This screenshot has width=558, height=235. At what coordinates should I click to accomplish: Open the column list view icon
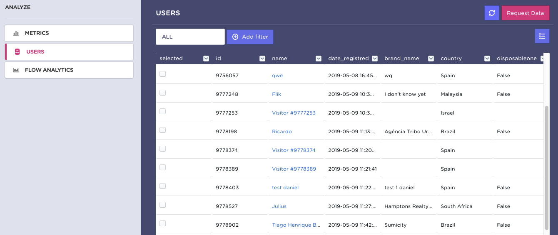[542, 36]
